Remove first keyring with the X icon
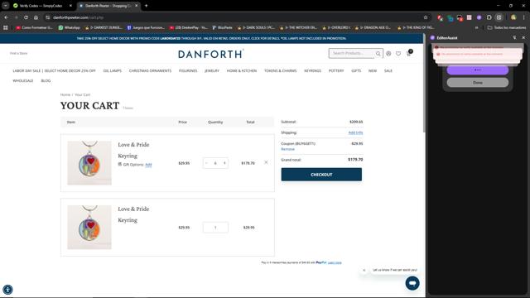The width and height of the screenshot is (530, 298). pos(266,162)
